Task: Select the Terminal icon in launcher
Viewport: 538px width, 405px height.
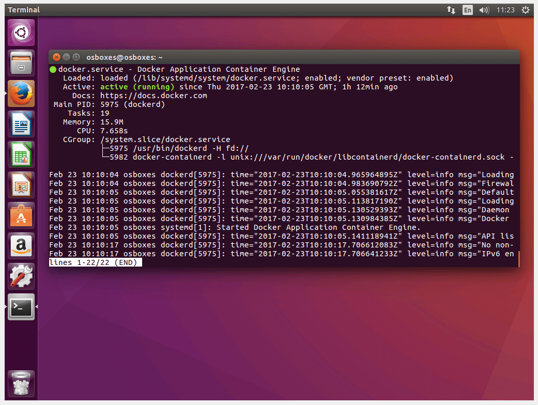Action: tap(21, 306)
